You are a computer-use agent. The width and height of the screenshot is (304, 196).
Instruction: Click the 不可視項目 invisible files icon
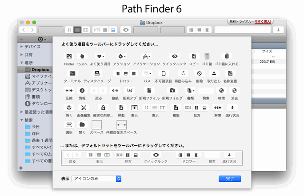(164, 73)
